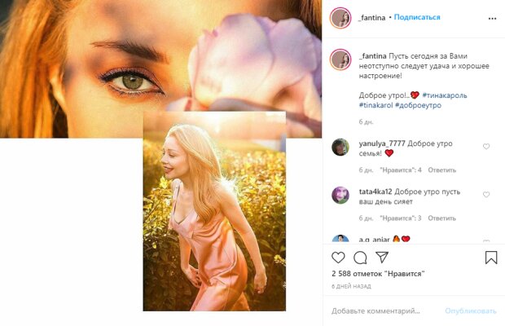Image resolution: width=505 pixels, height=326 pixels.
Task: Open the comment speech bubble icon
Action: [360, 258]
